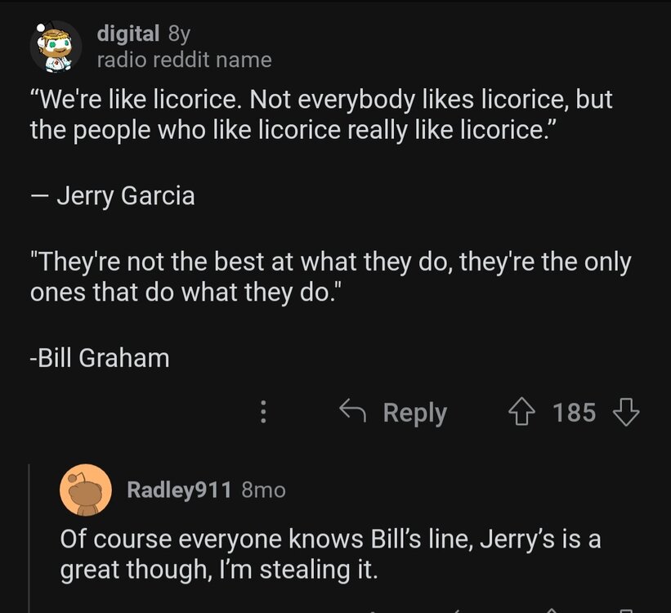Click the Reply button
This screenshot has height=613, width=671.
click(414, 413)
